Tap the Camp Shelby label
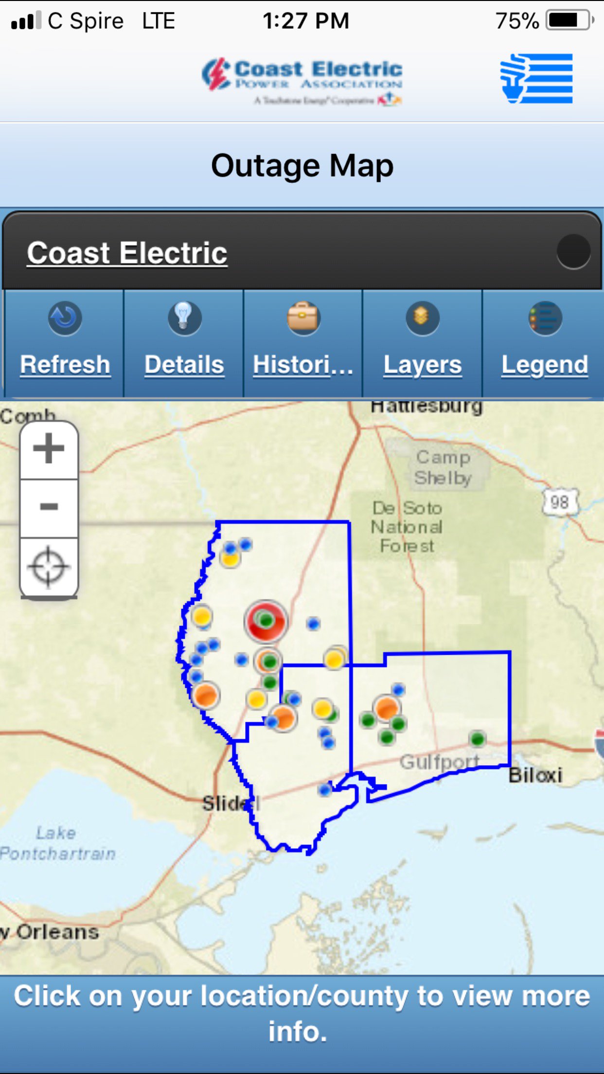 pos(443,467)
